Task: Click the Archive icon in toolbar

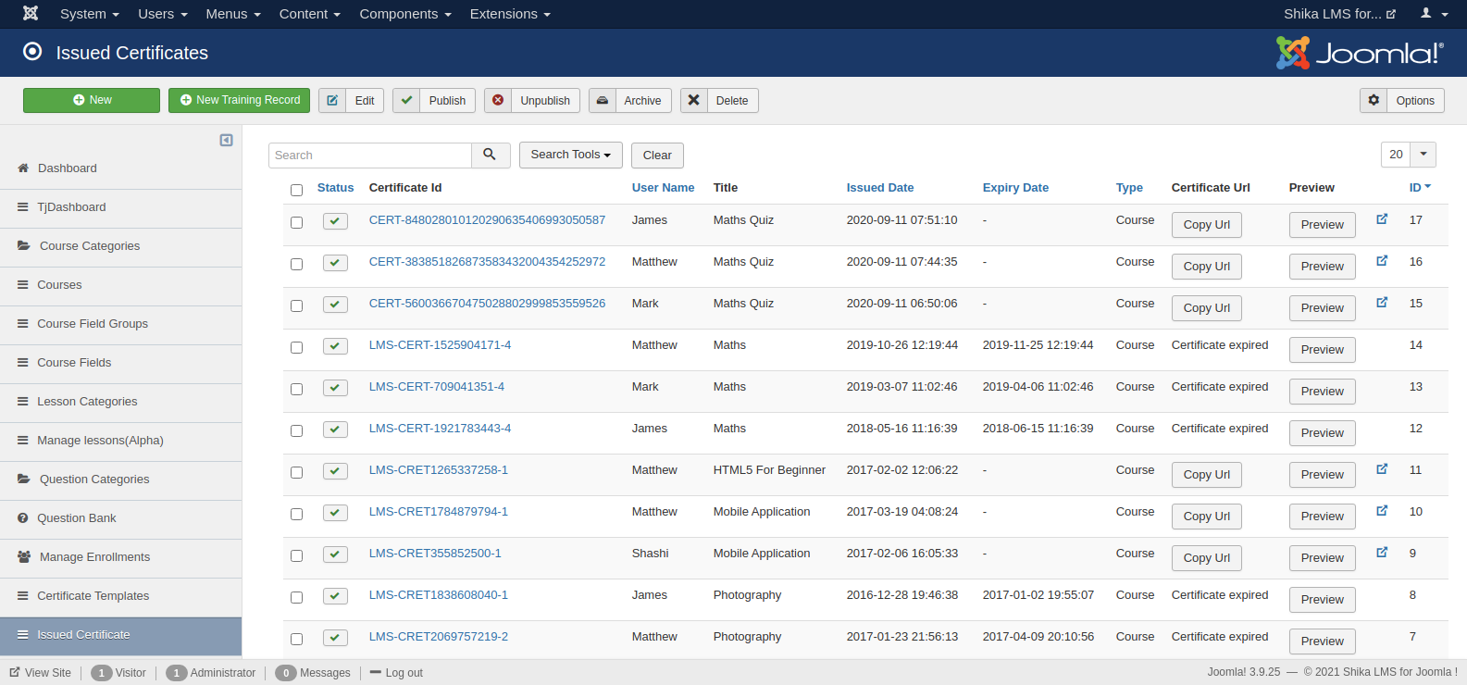Action: (602, 100)
